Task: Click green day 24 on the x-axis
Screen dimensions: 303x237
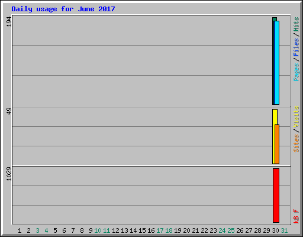Action: (222, 230)
